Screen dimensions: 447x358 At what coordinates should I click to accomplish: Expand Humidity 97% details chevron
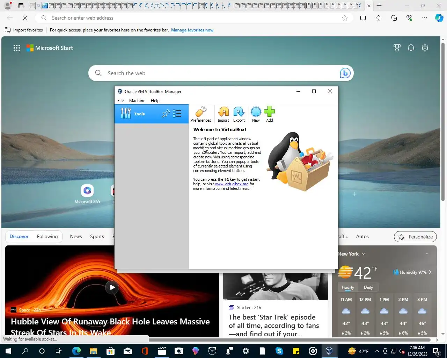430,272
